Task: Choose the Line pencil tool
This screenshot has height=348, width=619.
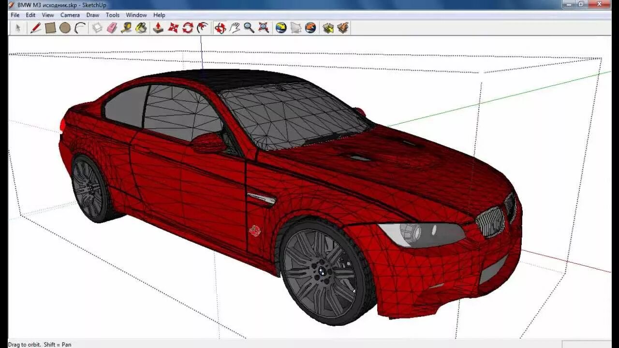Action: (x=35, y=28)
